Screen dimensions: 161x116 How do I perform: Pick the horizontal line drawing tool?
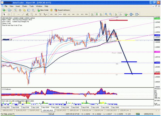[x=18, y=14]
